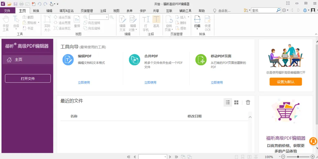Switch to the 页面管理 tab

[87, 11]
